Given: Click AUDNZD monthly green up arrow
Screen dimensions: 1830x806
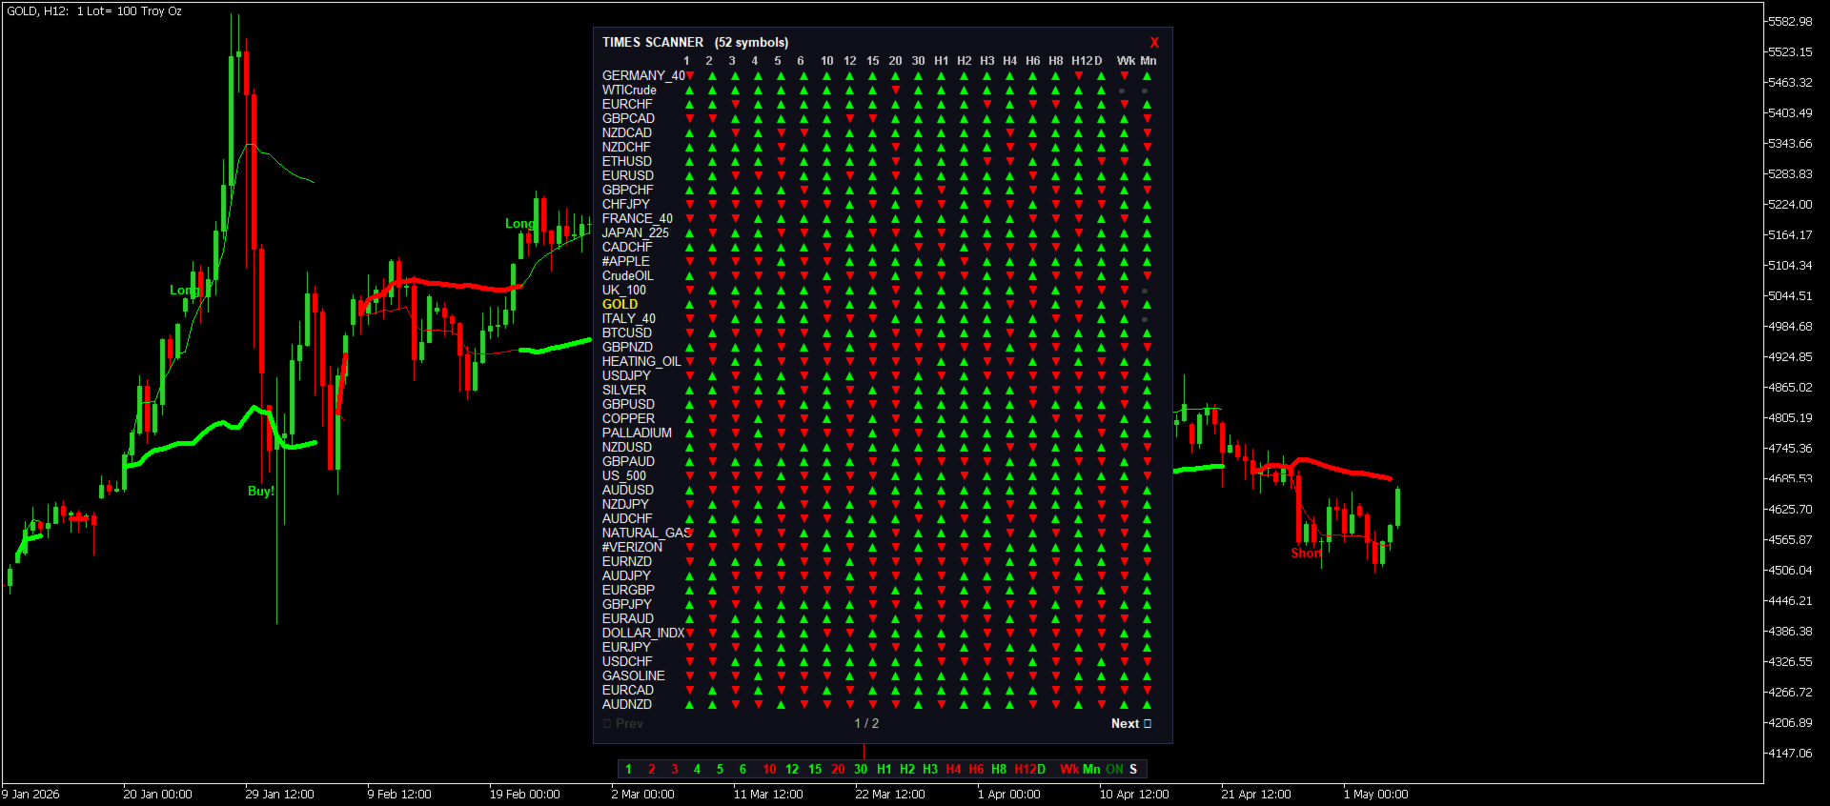Looking at the screenshot, I should tap(1148, 705).
